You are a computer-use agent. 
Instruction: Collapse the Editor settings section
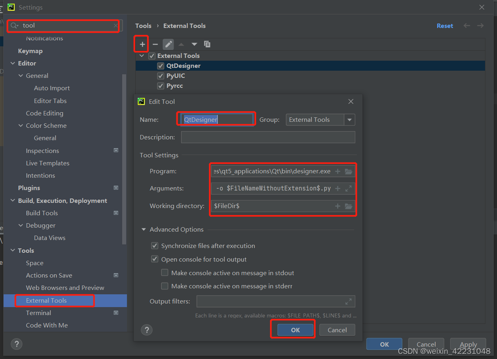[13, 63]
